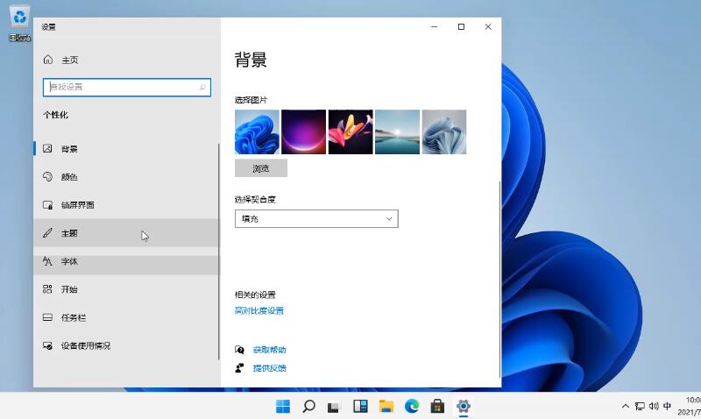Click the 获取帮助 get help link
Image resolution: width=701 pixels, height=419 pixels.
(x=269, y=350)
